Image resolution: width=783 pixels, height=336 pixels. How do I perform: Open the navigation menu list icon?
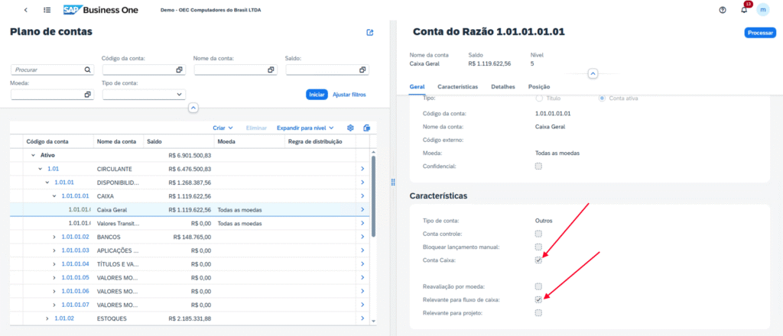pos(47,10)
